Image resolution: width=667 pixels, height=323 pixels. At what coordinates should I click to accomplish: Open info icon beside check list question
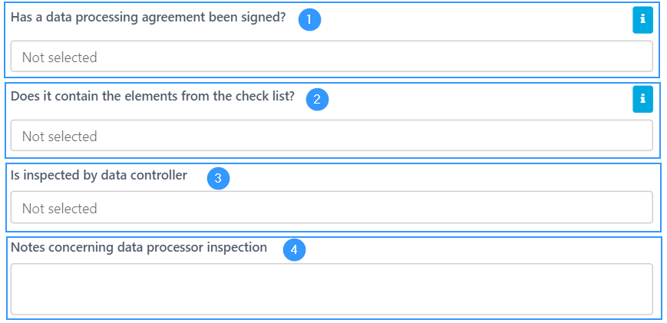click(642, 99)
